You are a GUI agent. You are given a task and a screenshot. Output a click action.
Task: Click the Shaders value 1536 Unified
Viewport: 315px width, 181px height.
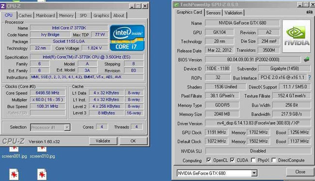point(225,87)
